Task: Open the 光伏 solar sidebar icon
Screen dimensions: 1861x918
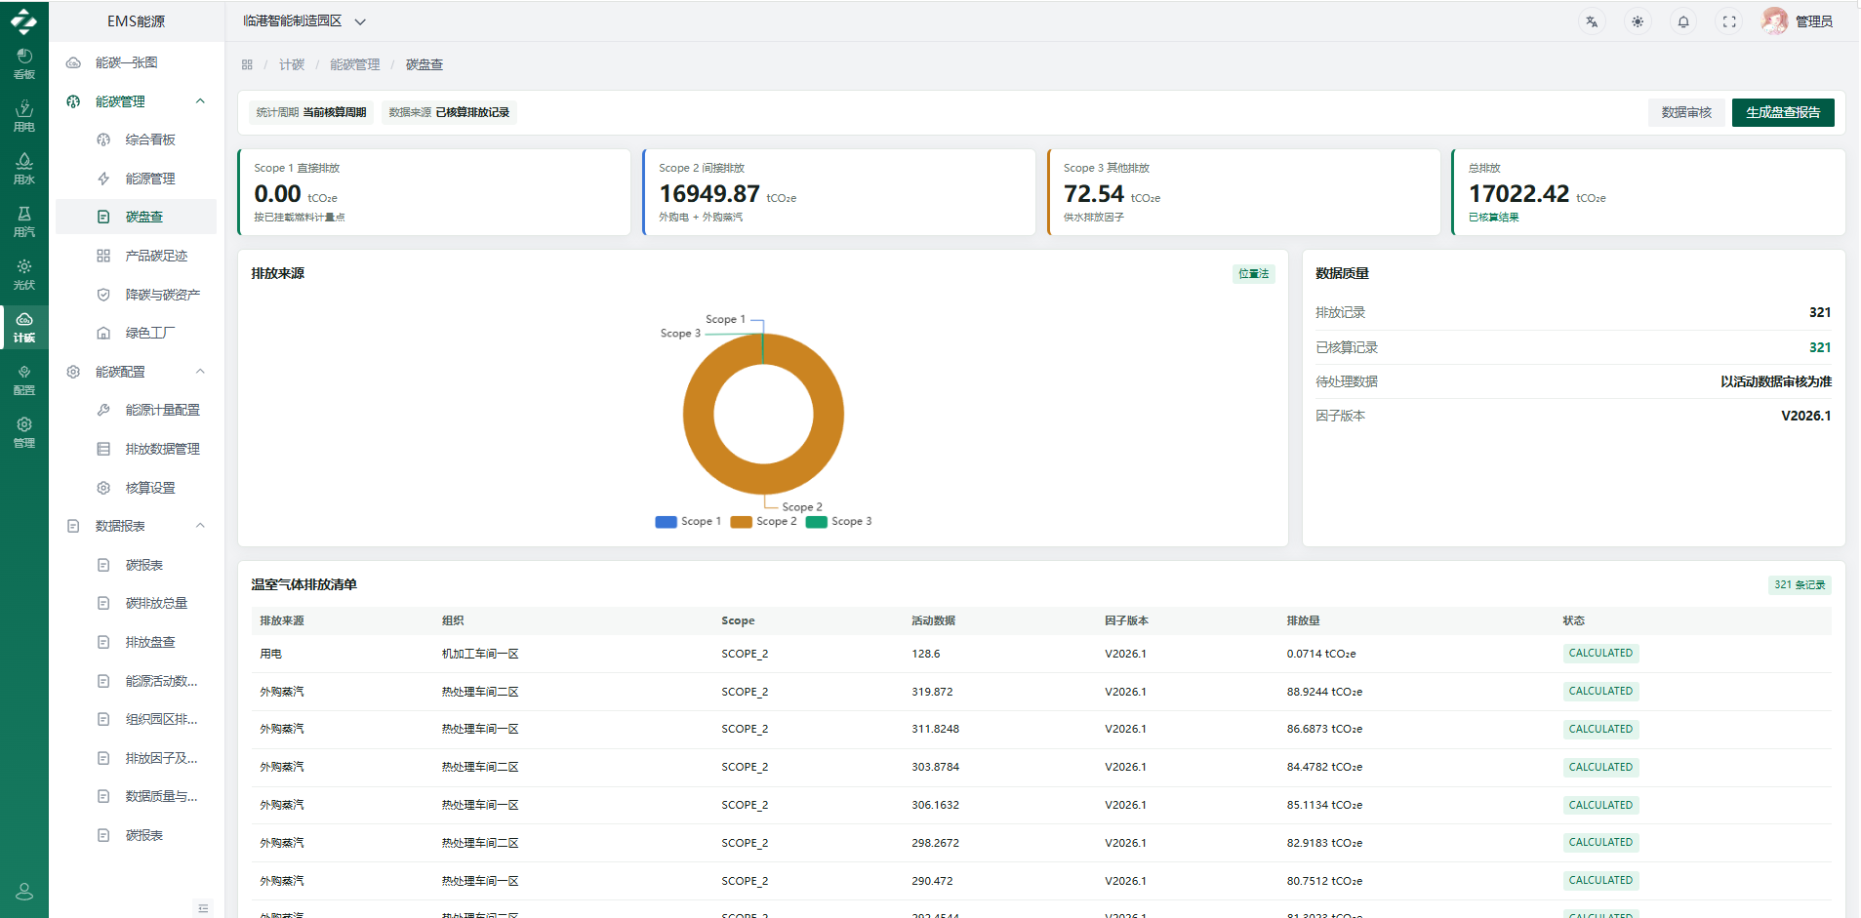Action: [24, 274]
